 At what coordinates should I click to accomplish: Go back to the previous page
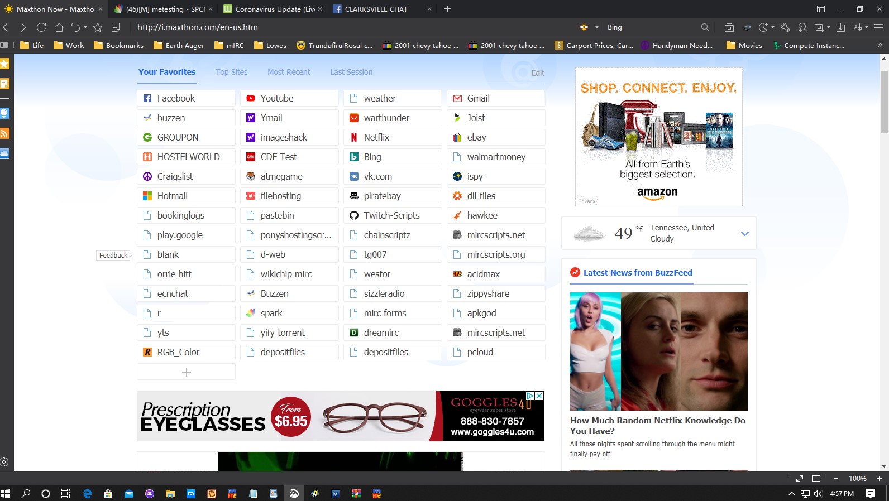coord(6,27)
